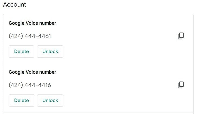Use the copy icon in the 4416 row
This screenshot has width=197, height=114.
coord(181,85)
